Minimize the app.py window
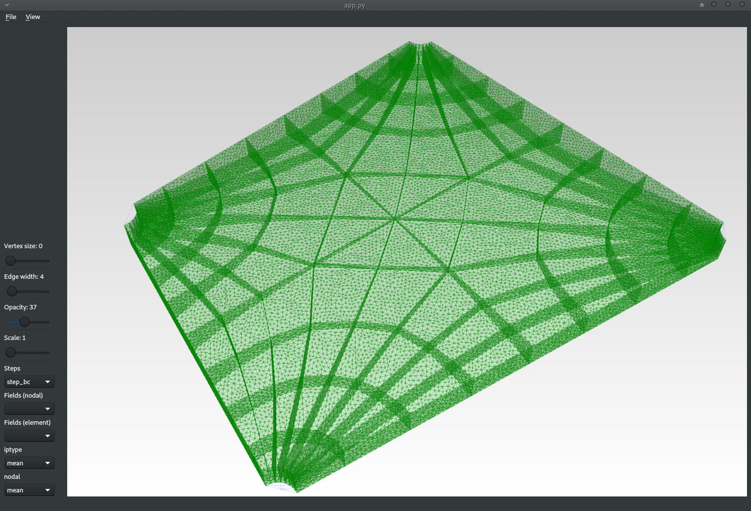The width and height of the screenshot is (751, 511). (714, 5)
